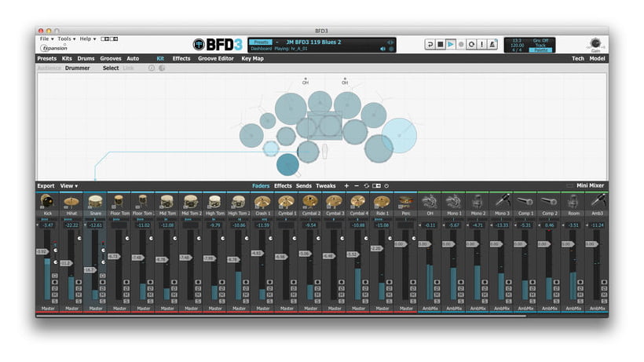Click the plus icon in mixer toolbar

pos(346,186)
